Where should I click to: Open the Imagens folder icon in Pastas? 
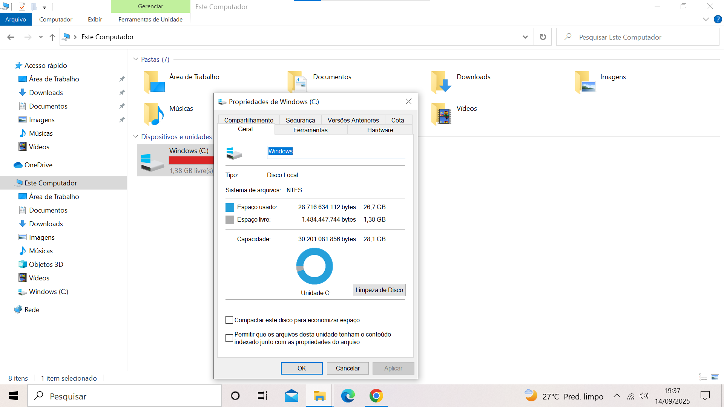pyautogui.click(x=585, y=82)
